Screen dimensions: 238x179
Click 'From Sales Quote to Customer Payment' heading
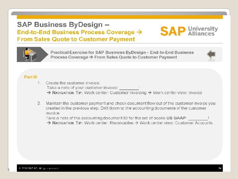pos(76,39)
